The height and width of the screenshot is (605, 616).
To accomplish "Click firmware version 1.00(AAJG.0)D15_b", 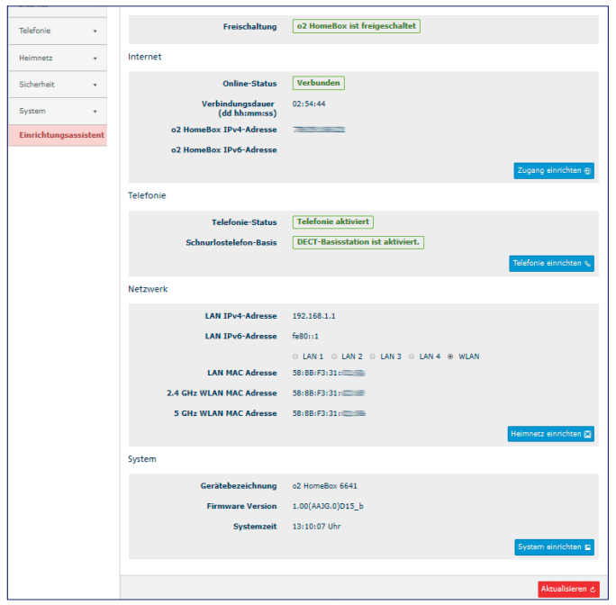I will click(x=328, y=506).
